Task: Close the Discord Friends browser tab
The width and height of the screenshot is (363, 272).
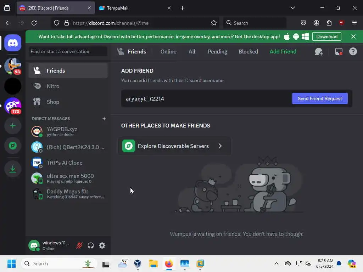Action: 89,8
